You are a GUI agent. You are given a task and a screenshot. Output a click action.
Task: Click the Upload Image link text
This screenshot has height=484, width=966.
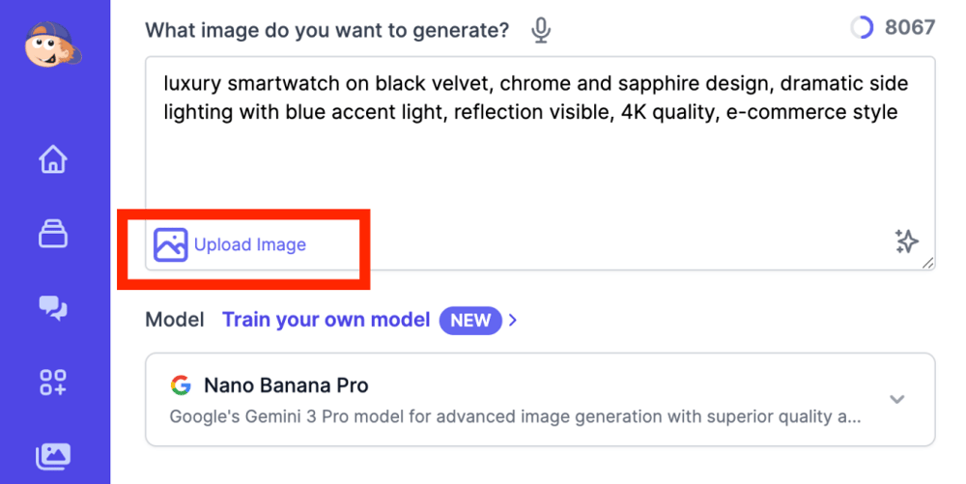click(x=250, y=245)
